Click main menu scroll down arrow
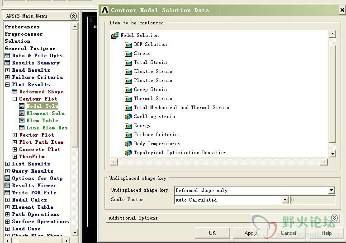Viewport: 346px width, 243px height. coord(75,232)
